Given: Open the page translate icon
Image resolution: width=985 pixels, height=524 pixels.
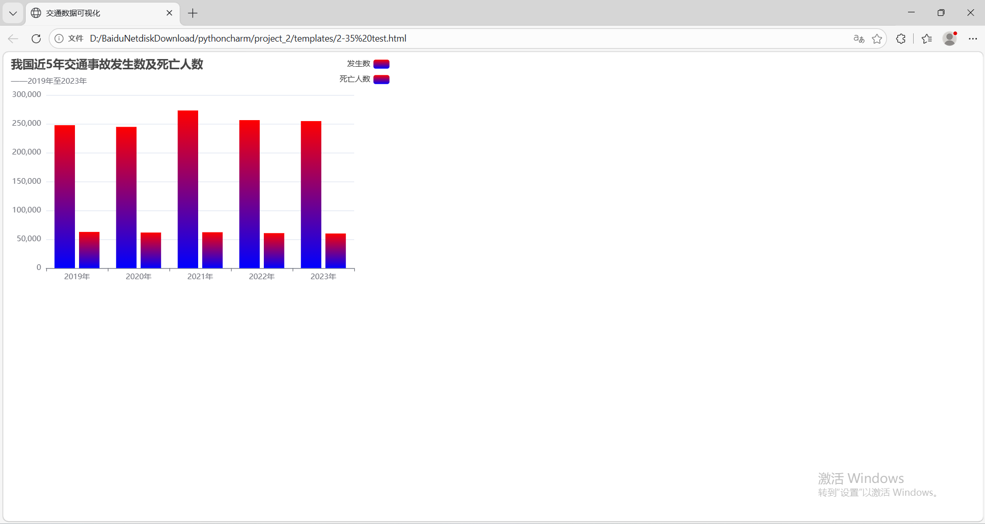Looking at the screenshot, I should click(x=859, y=38).
